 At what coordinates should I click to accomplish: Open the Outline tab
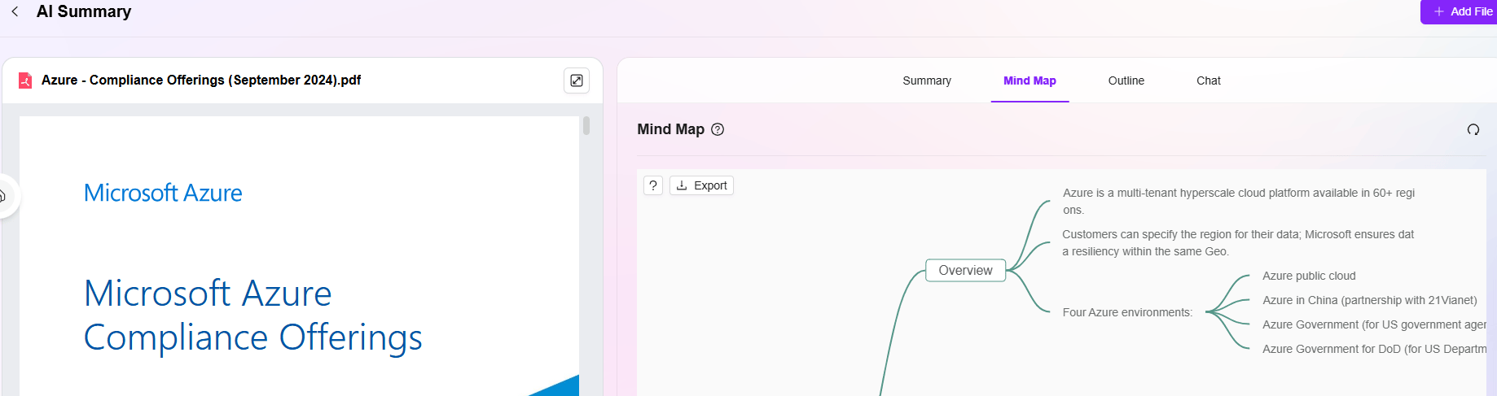pos(1126,81)
